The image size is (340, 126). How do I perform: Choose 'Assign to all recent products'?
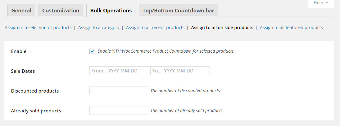[x=155, y=28]
